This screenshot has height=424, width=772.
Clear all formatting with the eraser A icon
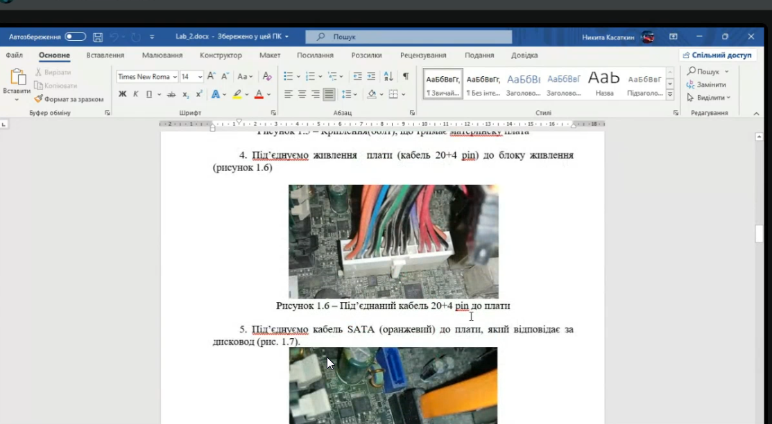pos(267,76)
